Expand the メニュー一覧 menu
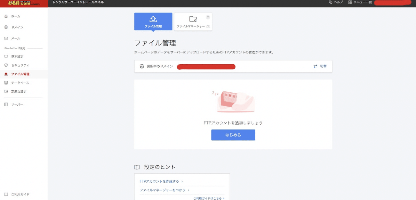 (x=360, y=2)
